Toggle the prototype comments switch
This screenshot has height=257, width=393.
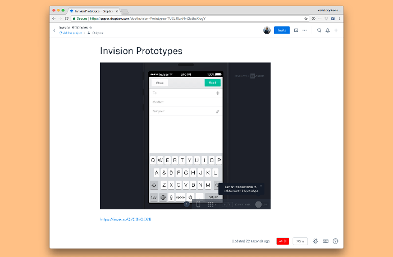coord(261,205)
